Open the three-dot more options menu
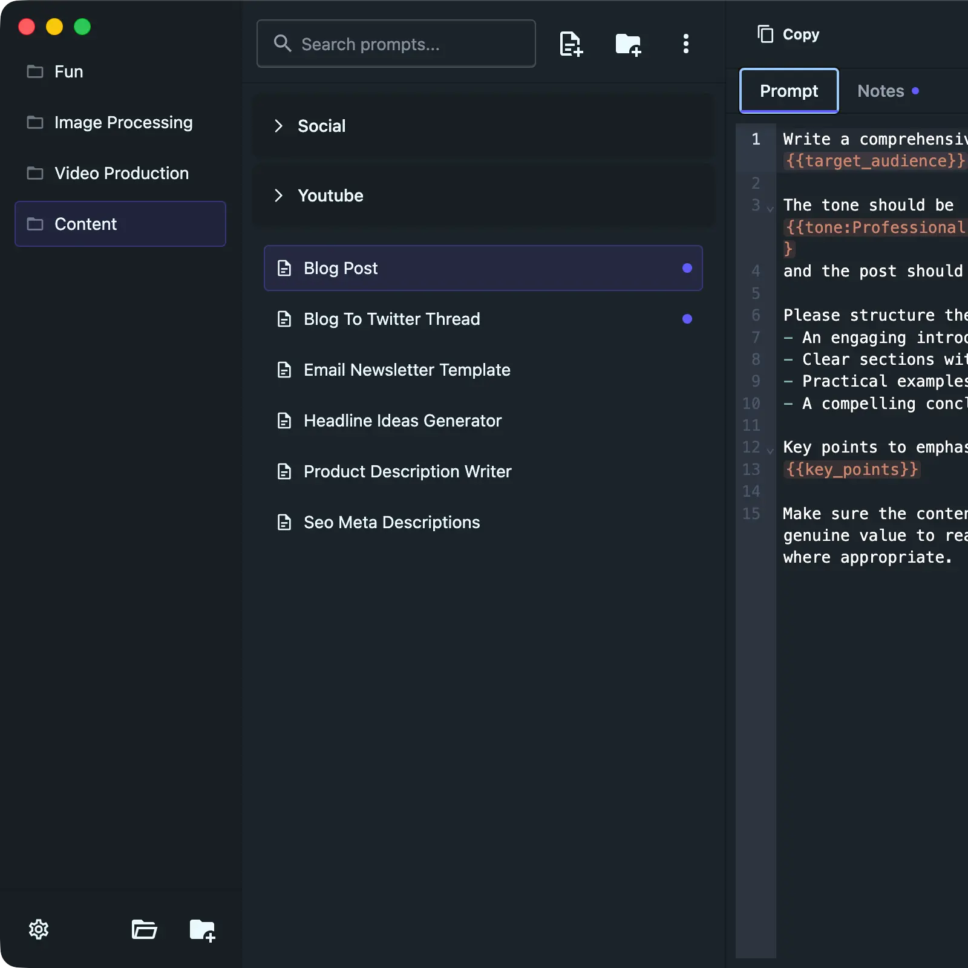The image size is (968, 968). 685,44
